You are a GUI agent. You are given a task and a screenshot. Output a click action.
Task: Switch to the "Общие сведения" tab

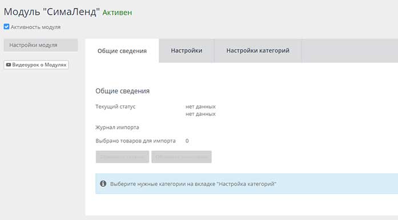click(122, 51)
